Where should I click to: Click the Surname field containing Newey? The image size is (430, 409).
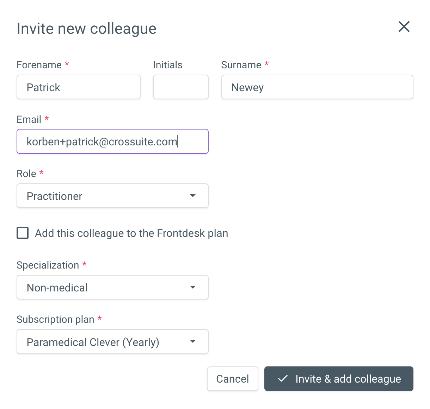pos(317,87)
